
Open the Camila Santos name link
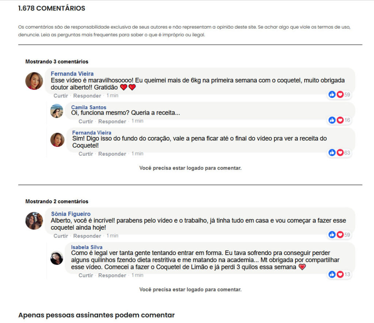89,107
